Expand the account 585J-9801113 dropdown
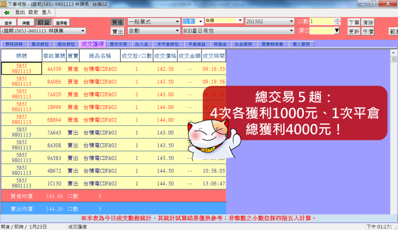 83,31
